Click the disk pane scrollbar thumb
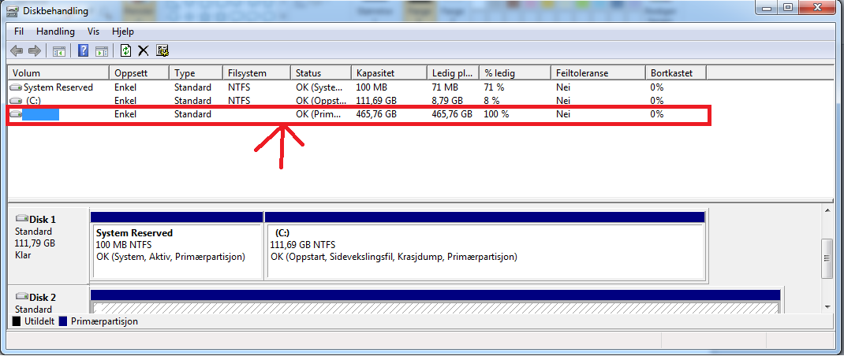 tap(828, 258)
